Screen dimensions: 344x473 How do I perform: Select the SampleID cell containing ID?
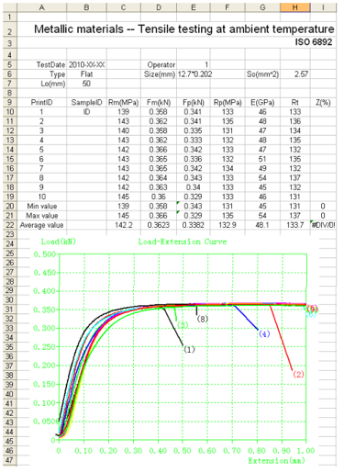(x=86, y=112)
